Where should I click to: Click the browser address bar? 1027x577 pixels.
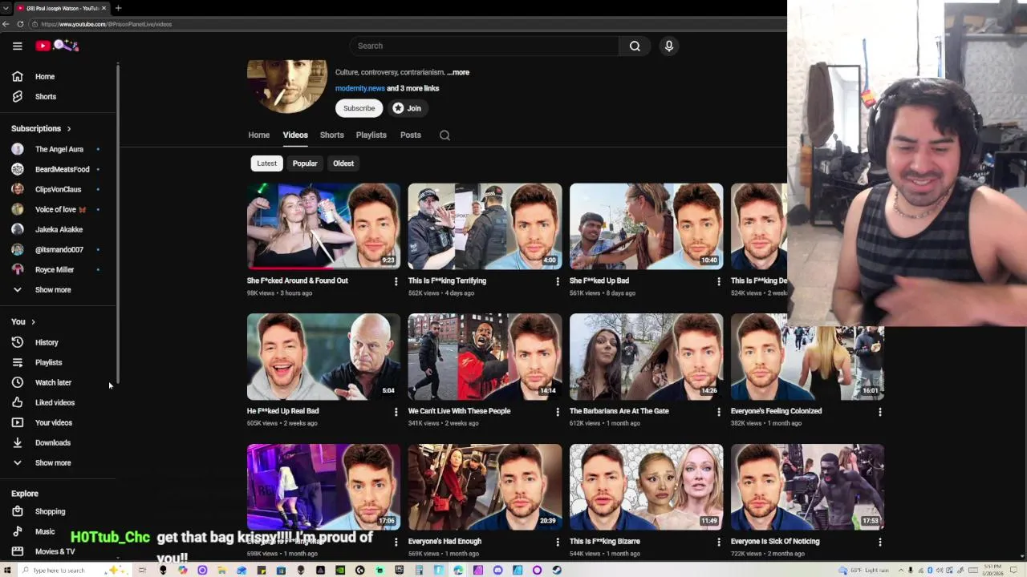409,24
